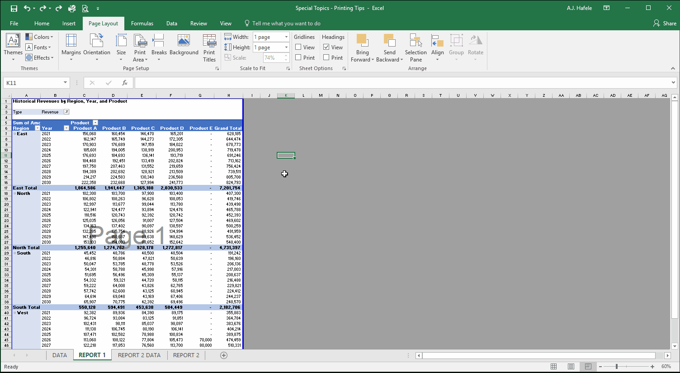Open theme Effects menu

coord(39,58)
